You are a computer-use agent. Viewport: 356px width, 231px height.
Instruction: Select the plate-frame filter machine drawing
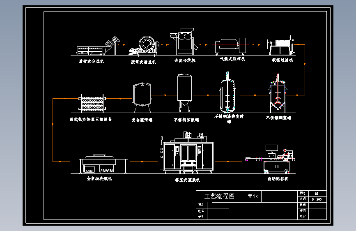point(281,46)
